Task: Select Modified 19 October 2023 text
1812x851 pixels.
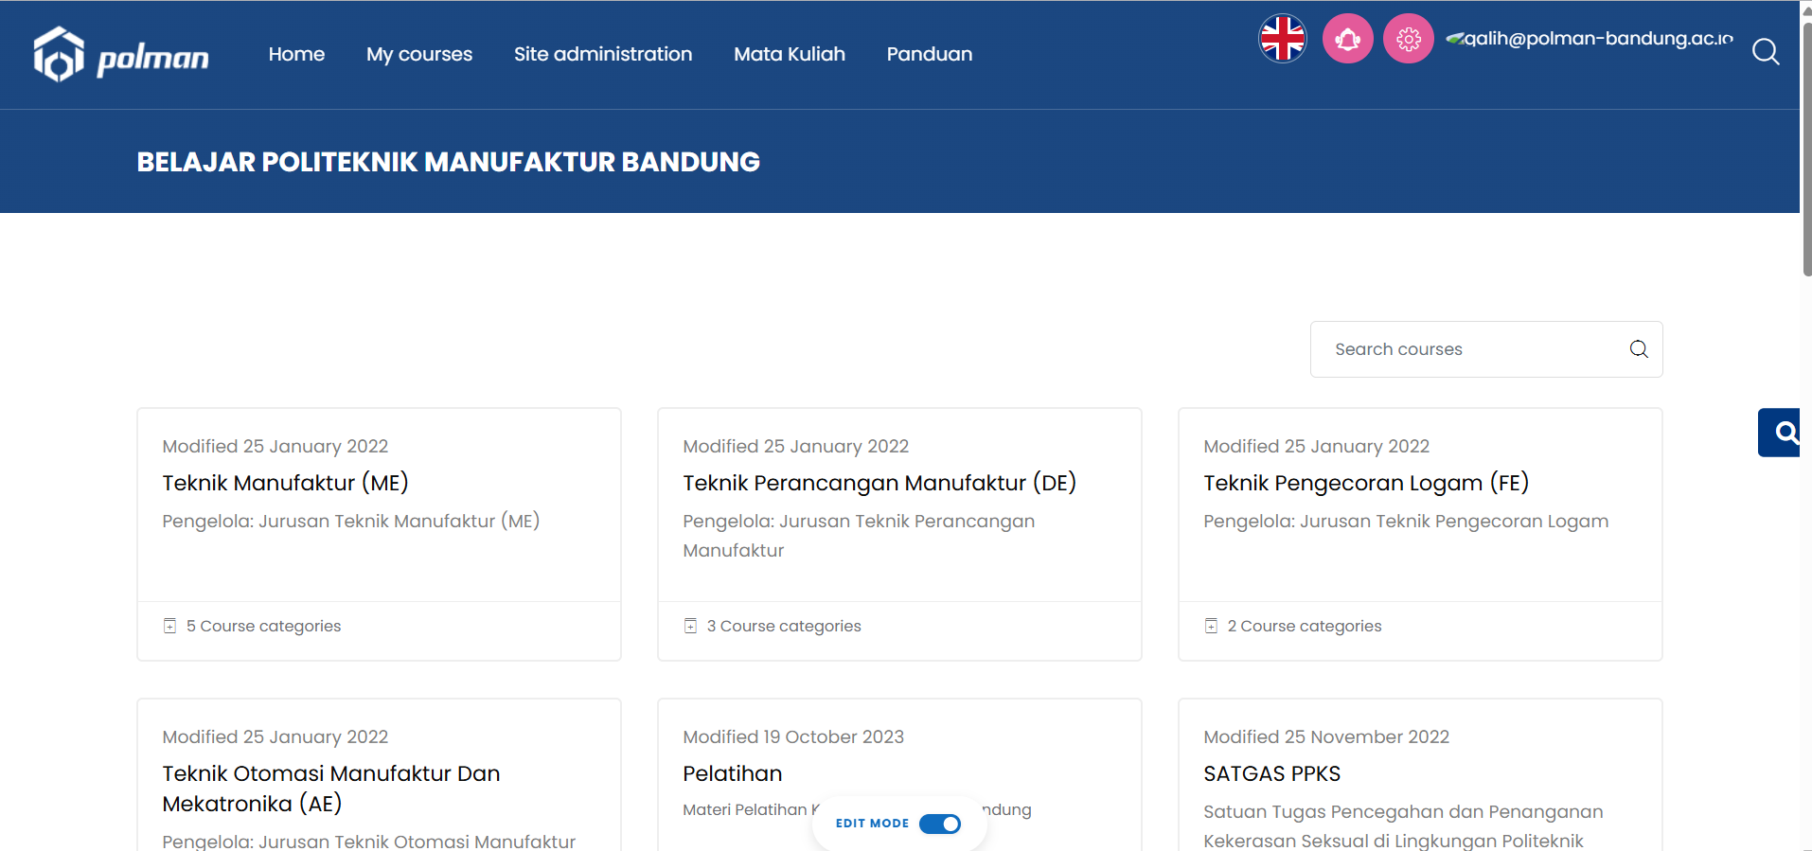Action: click(793, 736)
